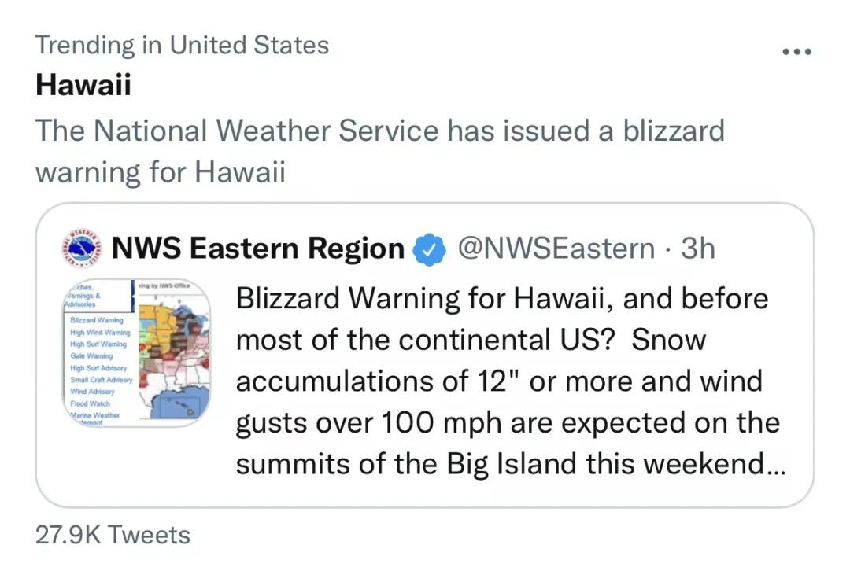
Task: Click the Trending in United States label
Action: [x=182, y=45]
